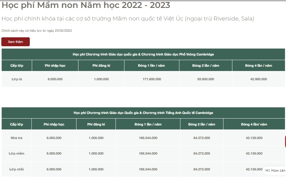Click the 85.800.000 fee cell
Image resolution: width=286 pixels, height=179 pixels.
pos(206,79)
